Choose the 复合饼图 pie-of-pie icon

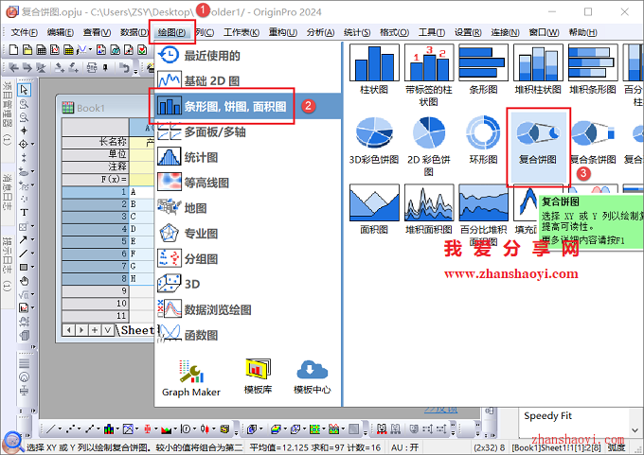click(538, 133)
